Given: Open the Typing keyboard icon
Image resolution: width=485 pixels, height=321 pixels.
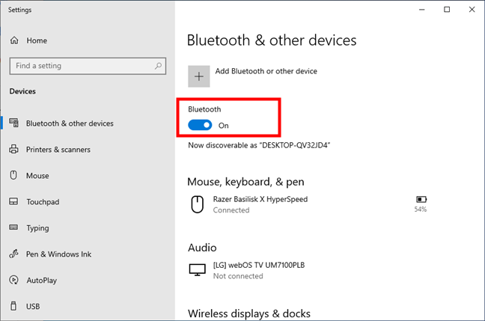Looking at the screenshot, I should tap(13, 227).
